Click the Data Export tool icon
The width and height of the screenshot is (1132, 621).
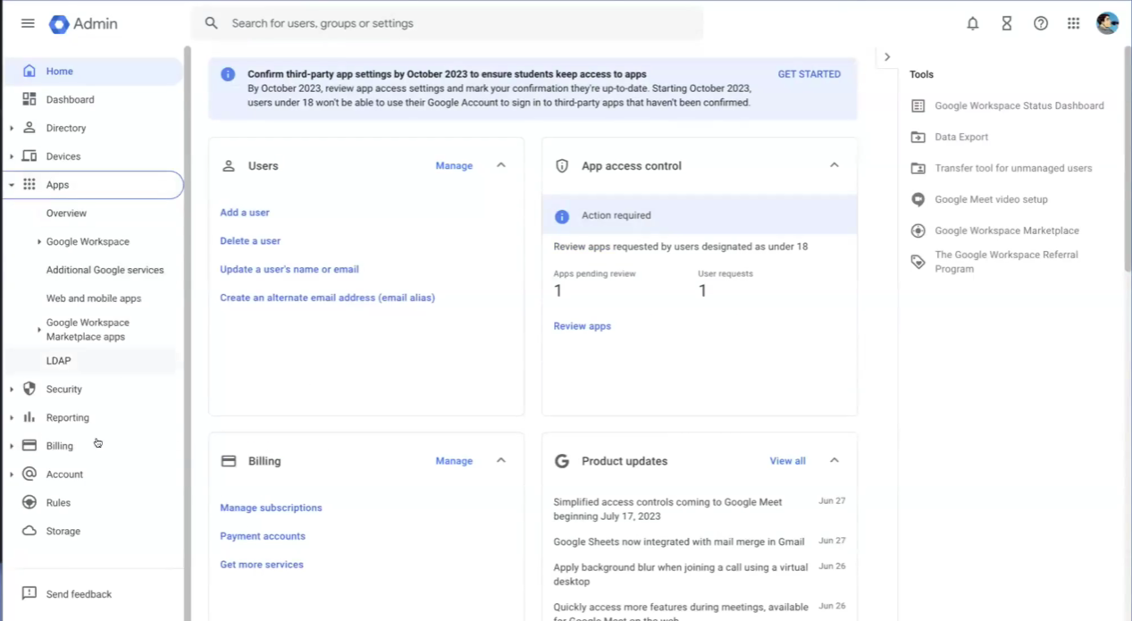(x=918, y=137)
